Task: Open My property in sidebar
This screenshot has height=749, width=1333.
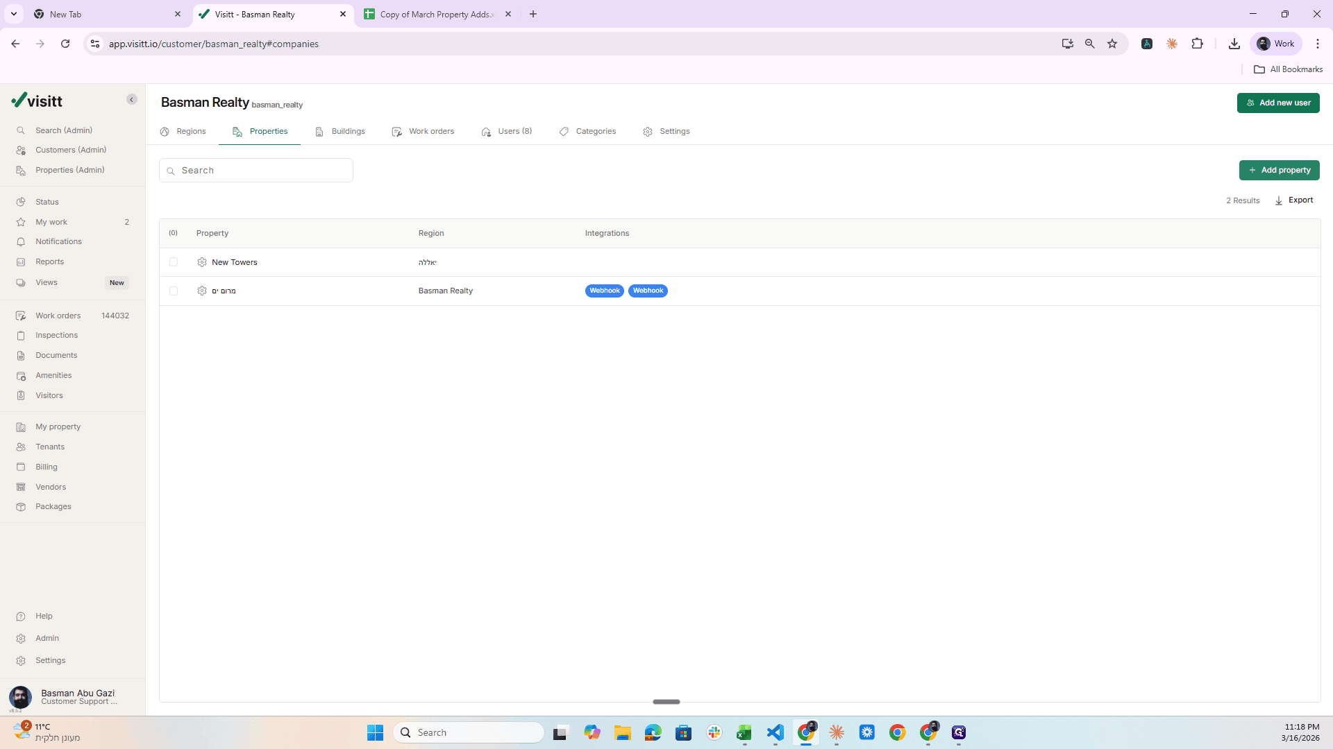Action: coord(58,427)
